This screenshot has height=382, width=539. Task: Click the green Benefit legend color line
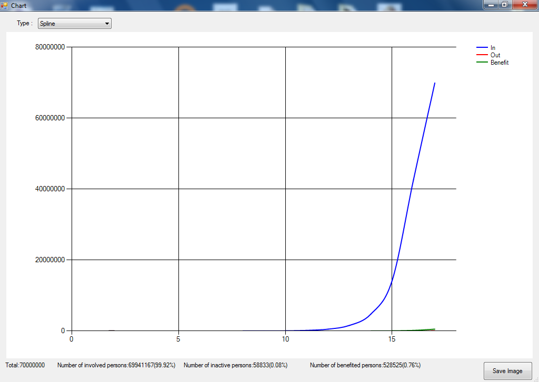(x=482, y=62)
